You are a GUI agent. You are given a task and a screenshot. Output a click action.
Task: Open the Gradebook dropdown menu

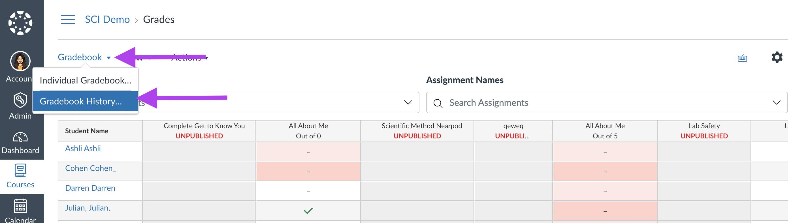click(x=84, y=57)
